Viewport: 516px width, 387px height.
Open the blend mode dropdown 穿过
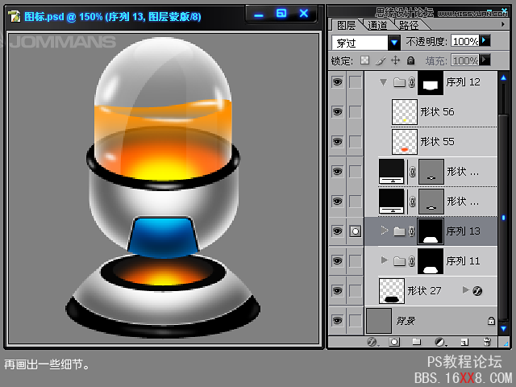click(394, 42)
